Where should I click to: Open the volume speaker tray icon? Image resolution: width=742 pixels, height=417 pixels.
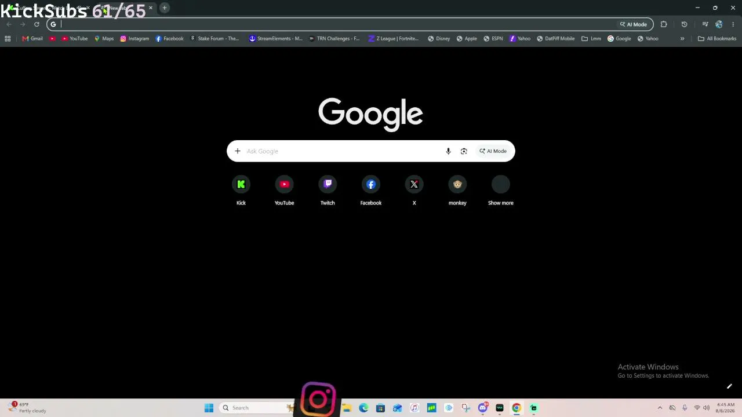pyautogui.click(x=706, y=408)
